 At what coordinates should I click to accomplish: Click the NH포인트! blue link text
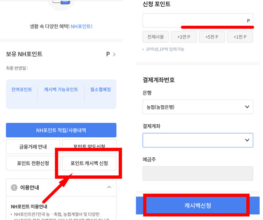(81, 26)
